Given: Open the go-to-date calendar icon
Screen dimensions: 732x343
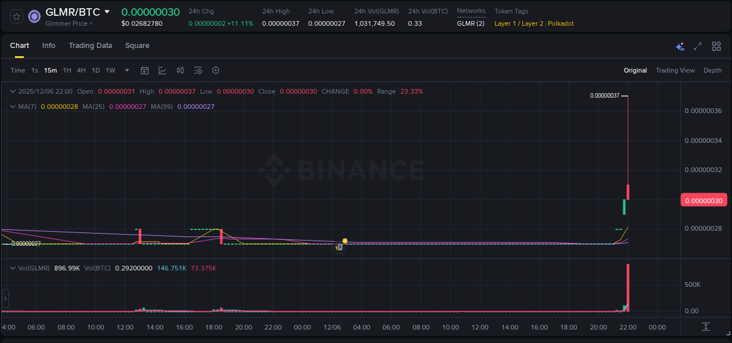Looking at the screenshot, I should coord(145,70).
